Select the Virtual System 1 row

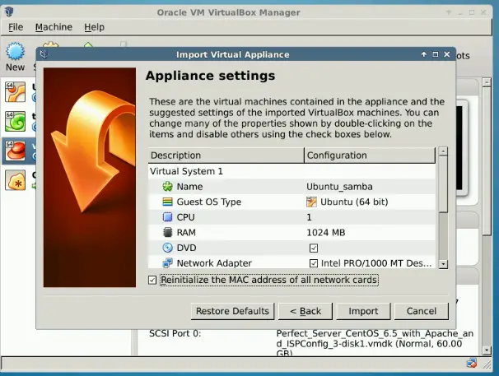pos(291,171)
